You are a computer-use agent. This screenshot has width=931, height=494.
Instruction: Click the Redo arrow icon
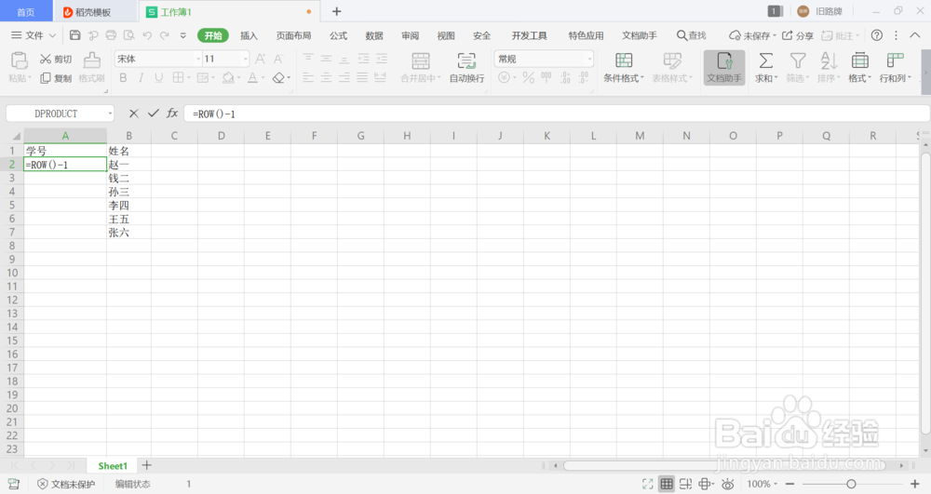tap(165, 35)
